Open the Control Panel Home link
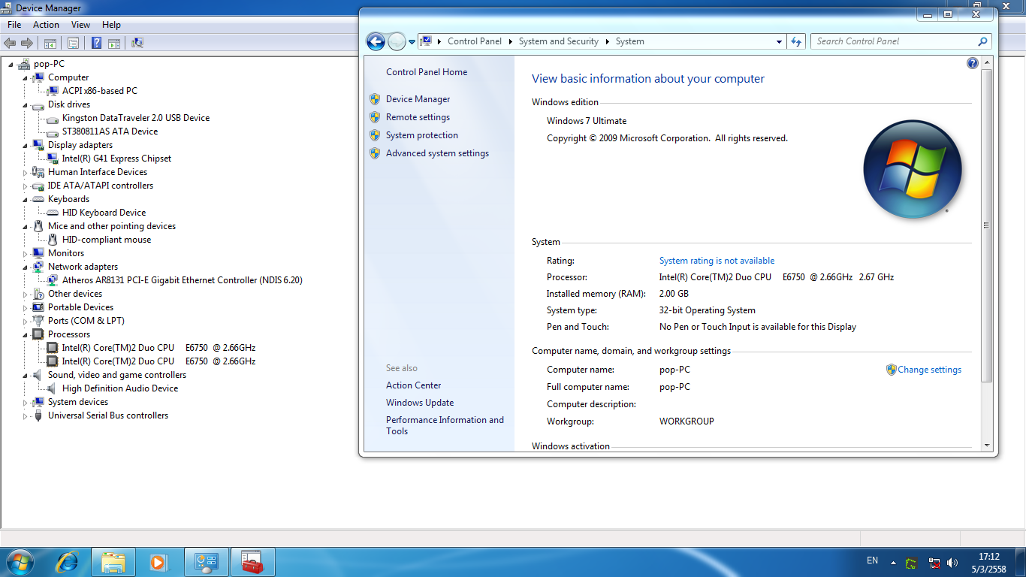Screen dimensions: 1026x577 (x=427, y=72)
